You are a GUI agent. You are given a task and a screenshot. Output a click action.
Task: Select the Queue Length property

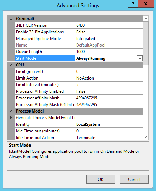tap(45, 52)
